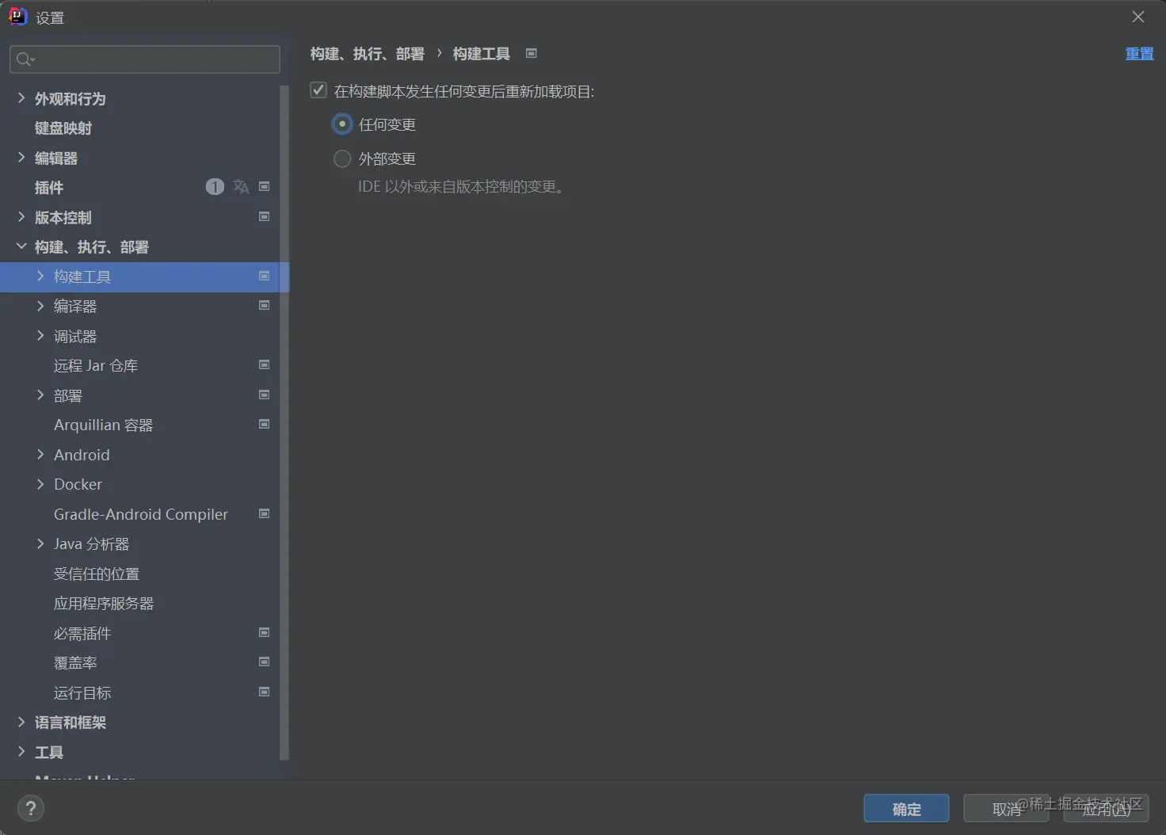
Task: Select the 任何变更 radio button
Action: coord(341,124)
